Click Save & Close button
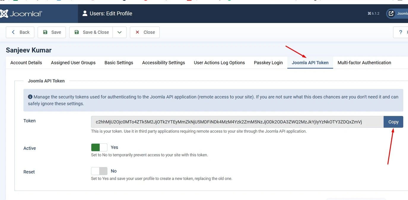The width and height of the screenshot is (408, 200). click(x=91, y=32)
